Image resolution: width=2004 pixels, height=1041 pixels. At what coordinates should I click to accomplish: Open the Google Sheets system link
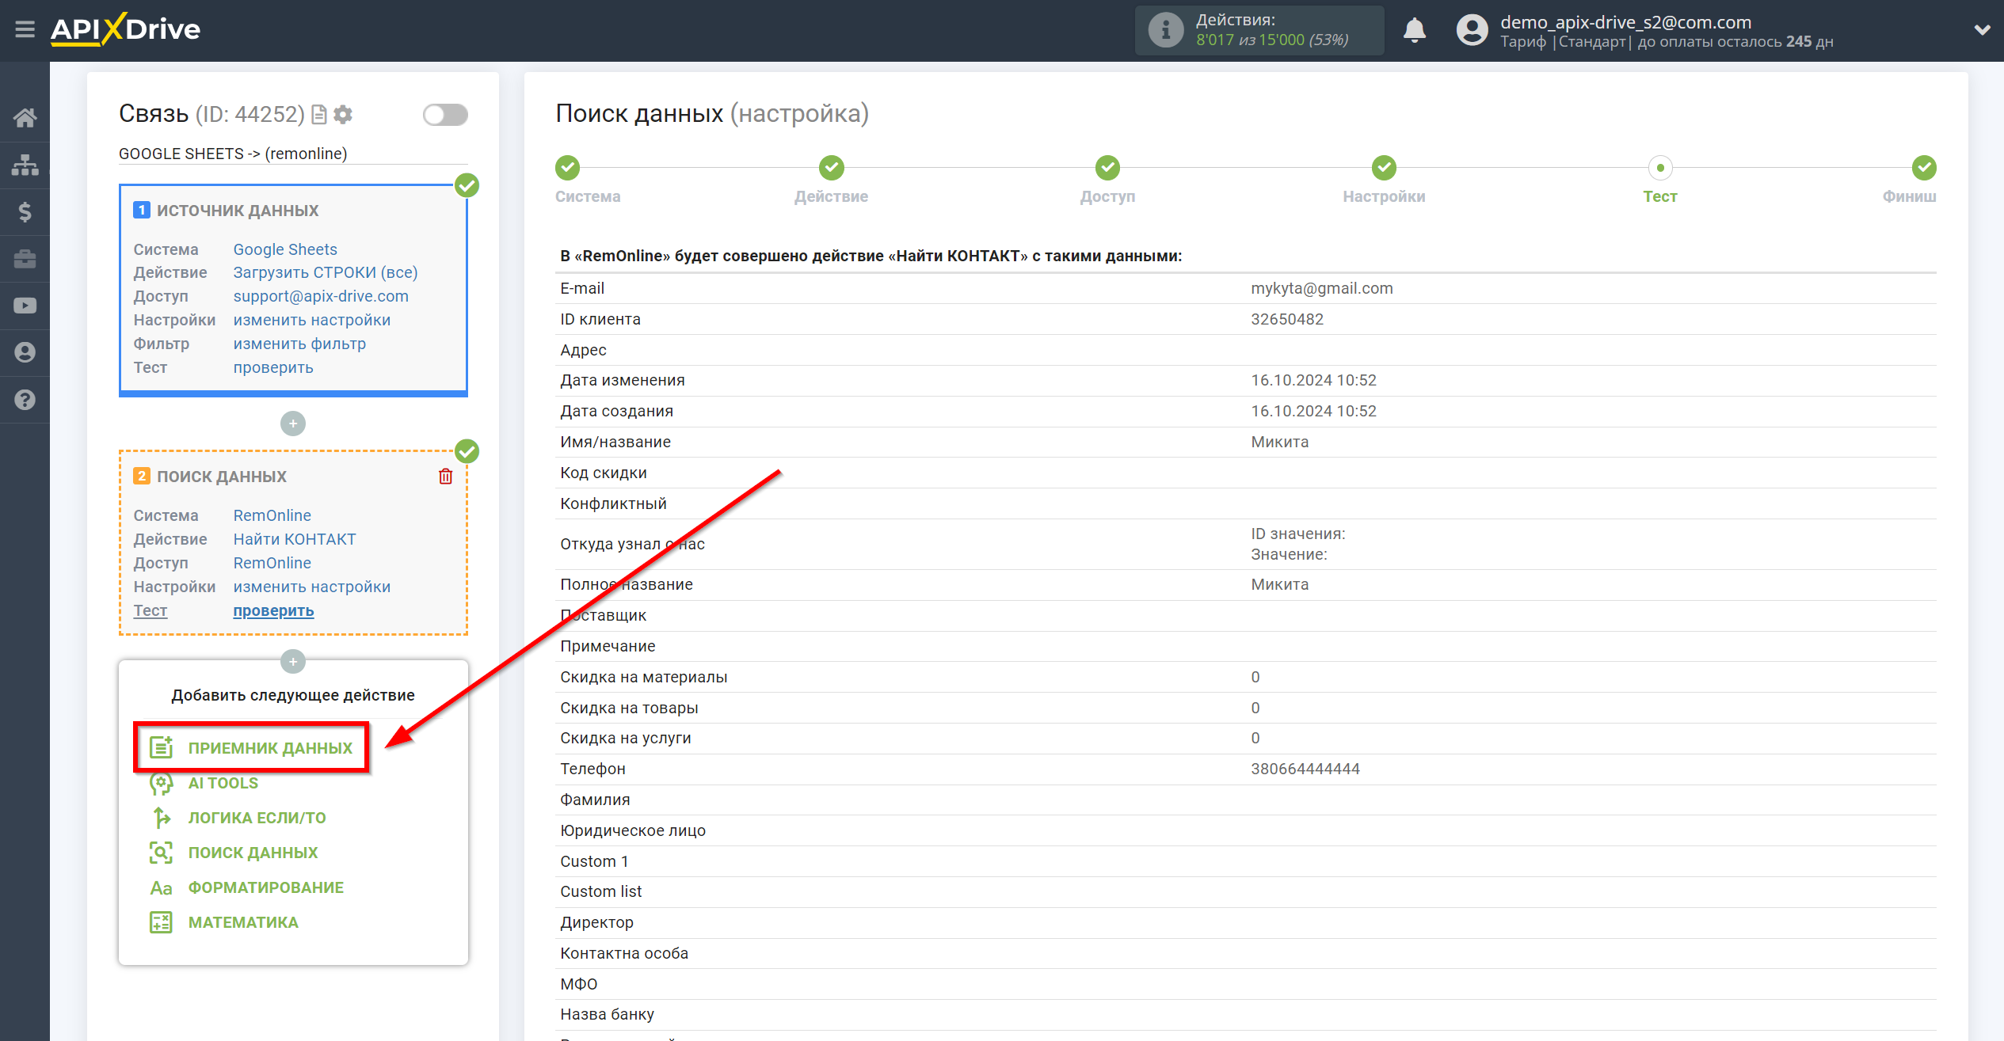coord(285,249)
